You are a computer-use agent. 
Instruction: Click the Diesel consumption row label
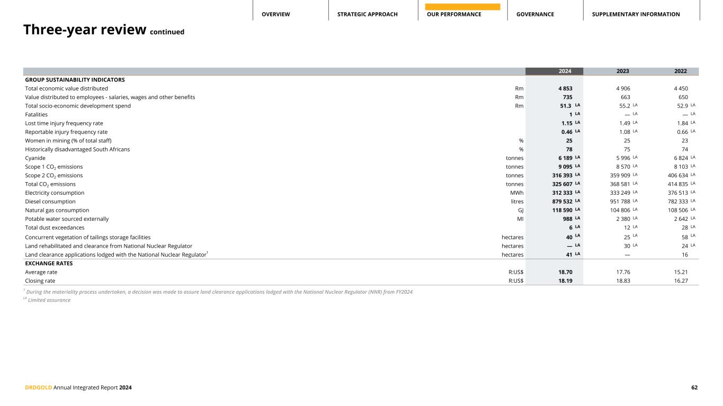click(x=50, y=202)
